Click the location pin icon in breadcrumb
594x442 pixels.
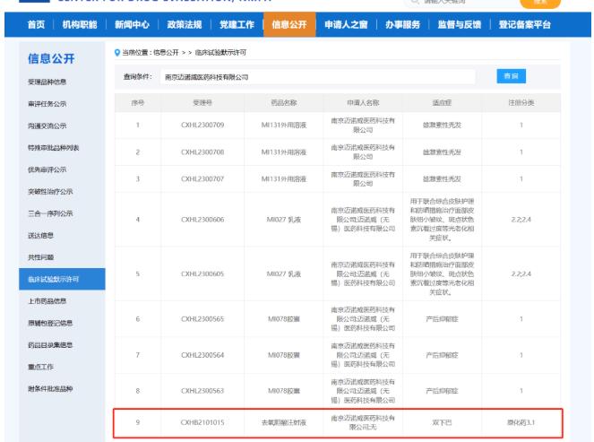[x=117, y=53]
